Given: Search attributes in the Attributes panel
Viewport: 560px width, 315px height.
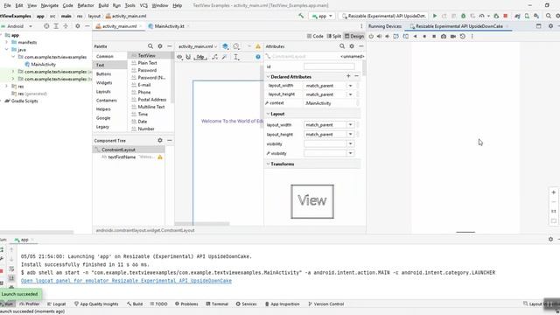Looking at the screenshot, I should pyautogui.click(x=342, y=46).
